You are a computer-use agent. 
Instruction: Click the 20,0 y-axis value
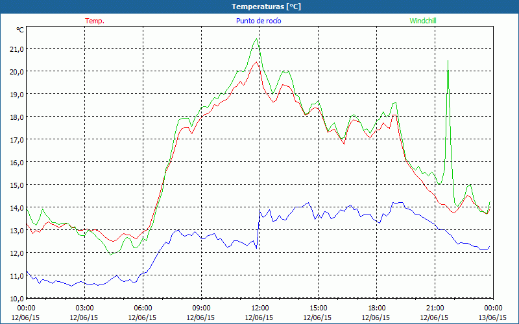17,71
